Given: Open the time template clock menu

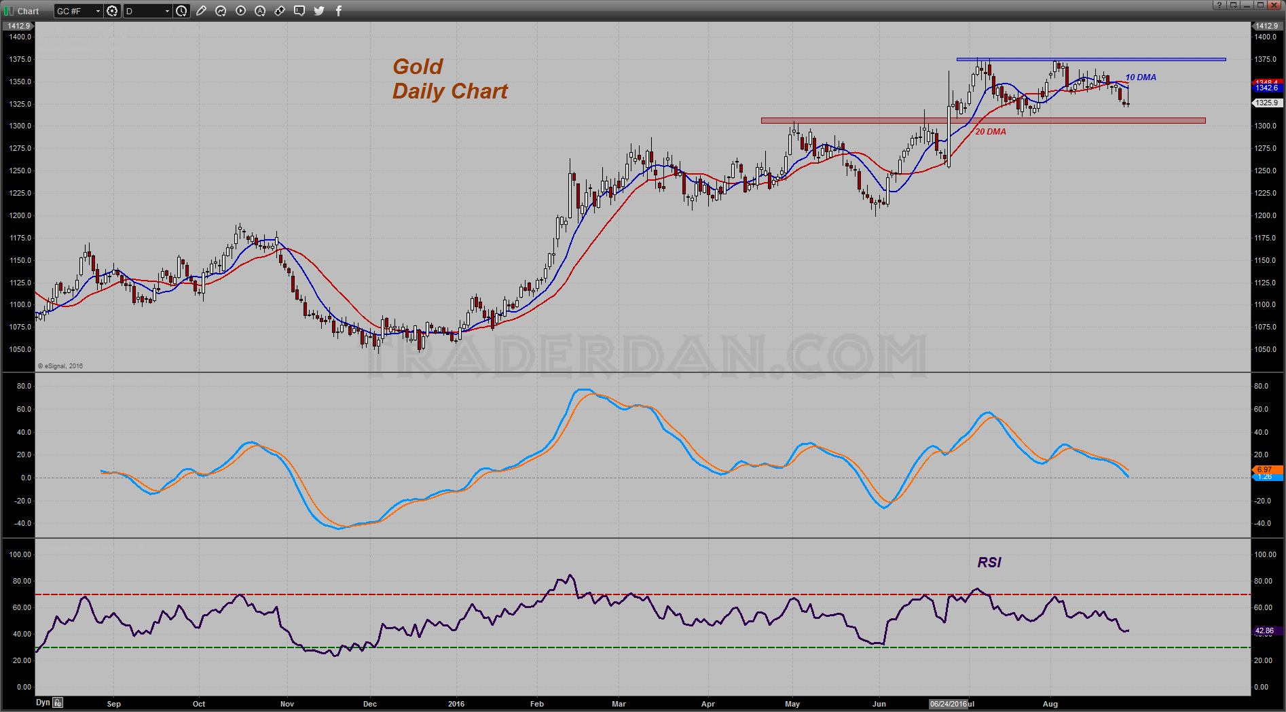Looking at the screenshot, I should click(x=181, y=11).
